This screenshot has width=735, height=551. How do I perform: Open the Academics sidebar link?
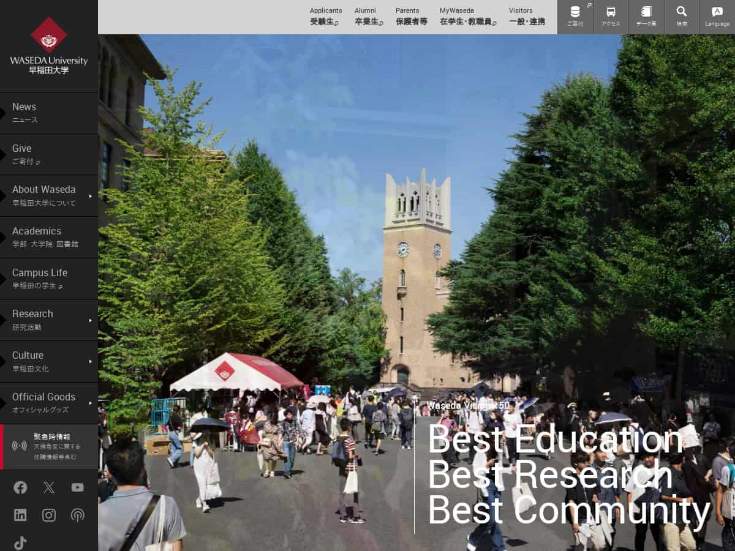48,237
